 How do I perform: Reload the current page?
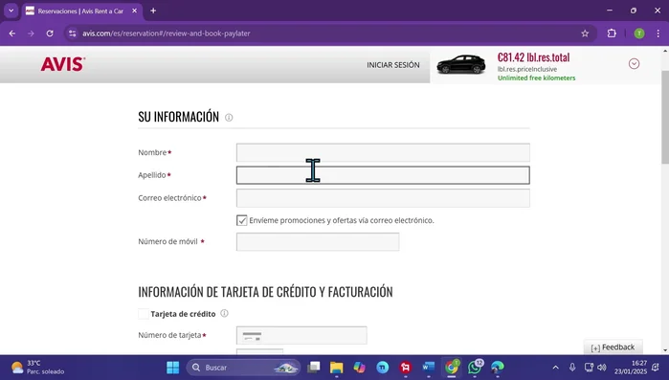click(x=50, y=34)
